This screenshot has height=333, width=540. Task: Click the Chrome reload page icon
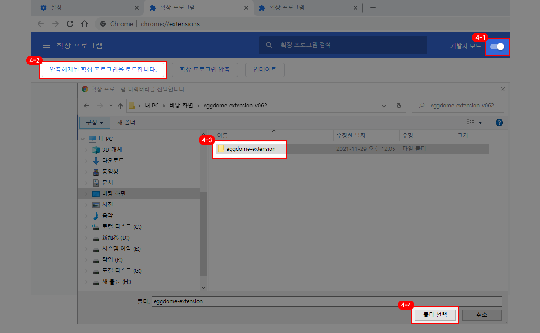pyautogui.click(x=70, y=24)
